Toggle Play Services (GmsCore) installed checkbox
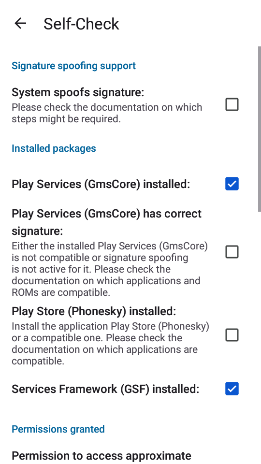The height and width of the screenshot is (464, 261). click(232, 184)
